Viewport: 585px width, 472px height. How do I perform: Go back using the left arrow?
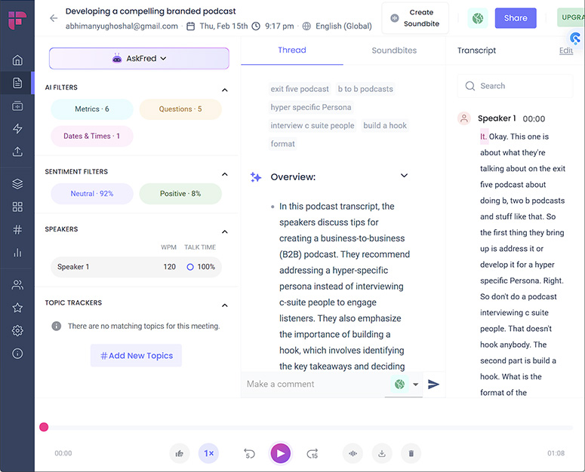point(54,18)
